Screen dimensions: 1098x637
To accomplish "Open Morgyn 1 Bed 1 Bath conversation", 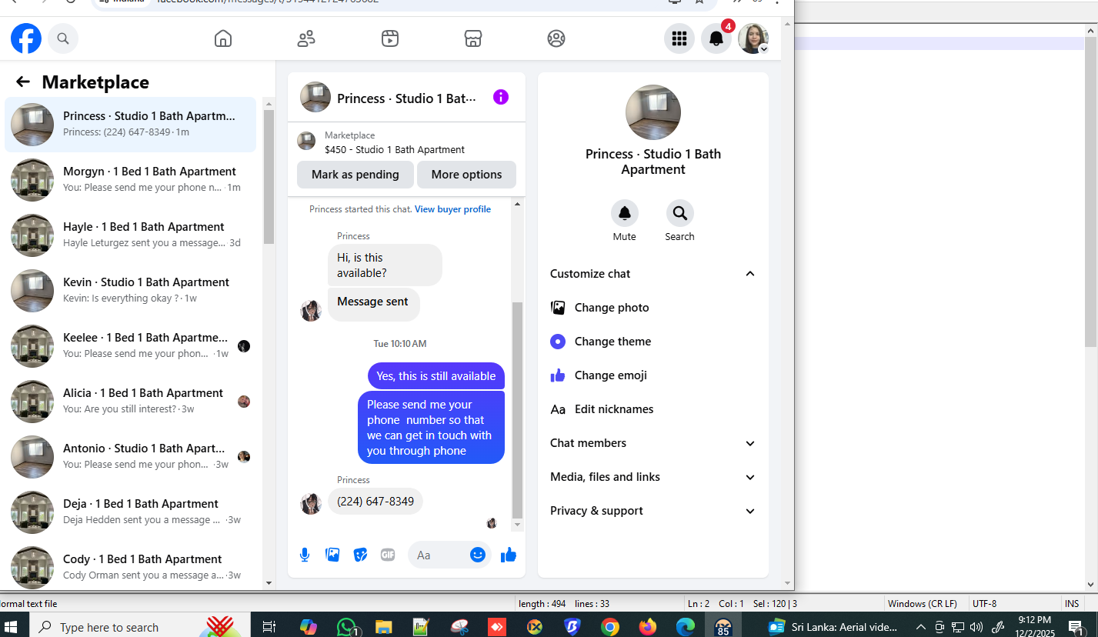I will pyautogui.click(x=131, y=180).
